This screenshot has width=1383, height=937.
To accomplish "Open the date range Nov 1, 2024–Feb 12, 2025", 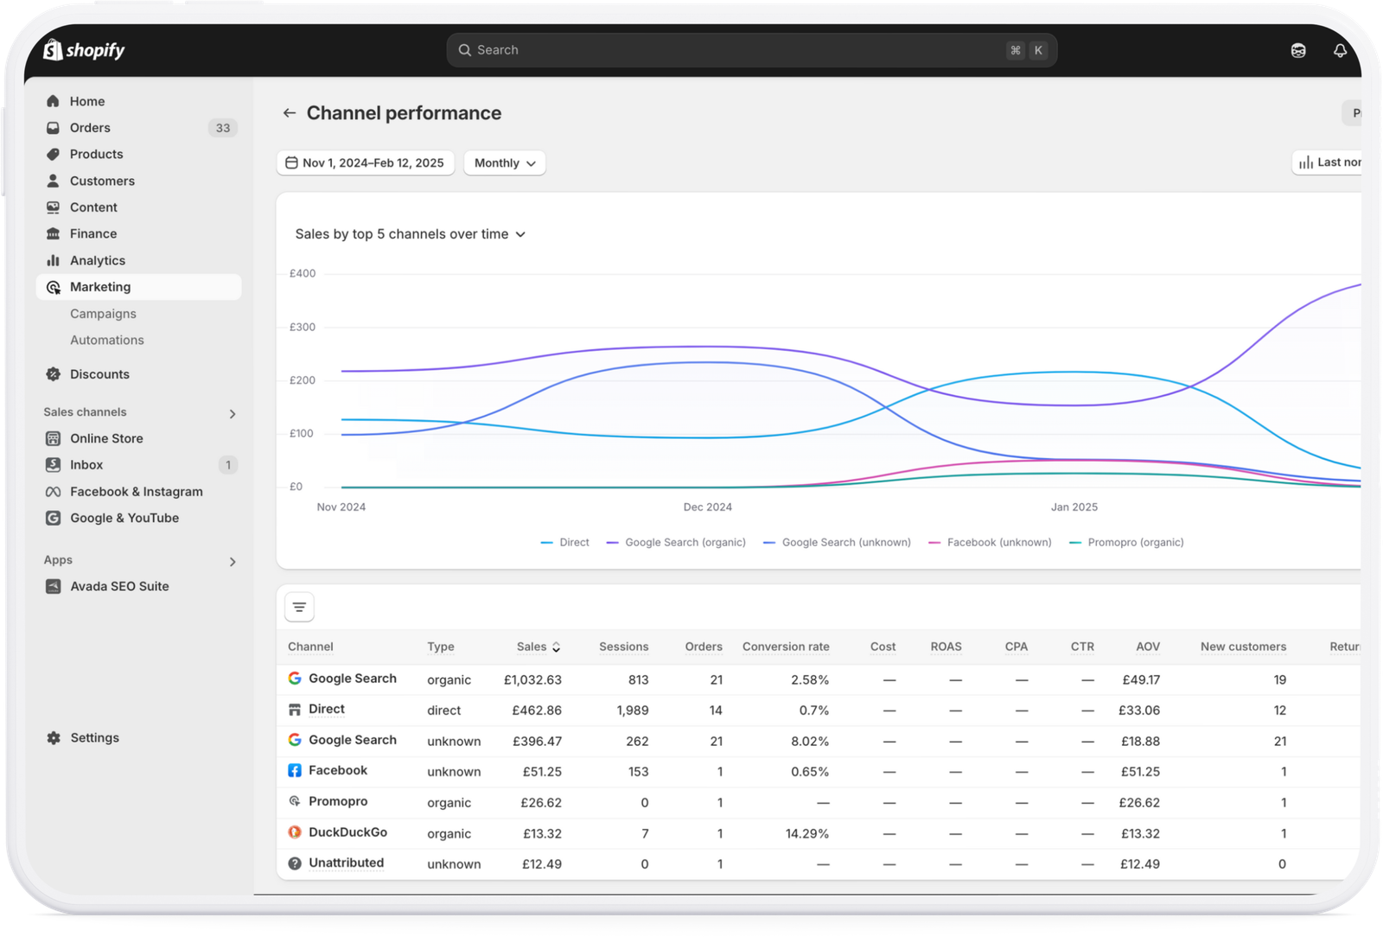I will click(x=366, y=163).
